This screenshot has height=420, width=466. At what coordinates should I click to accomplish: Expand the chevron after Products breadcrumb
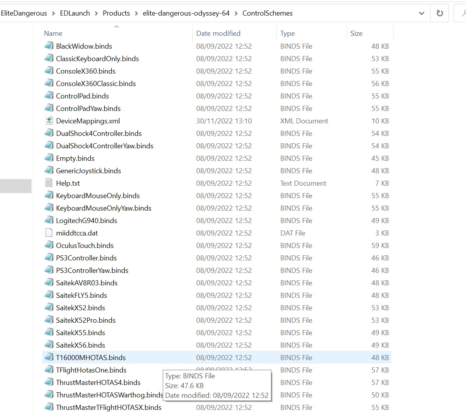tap(136, 13)
